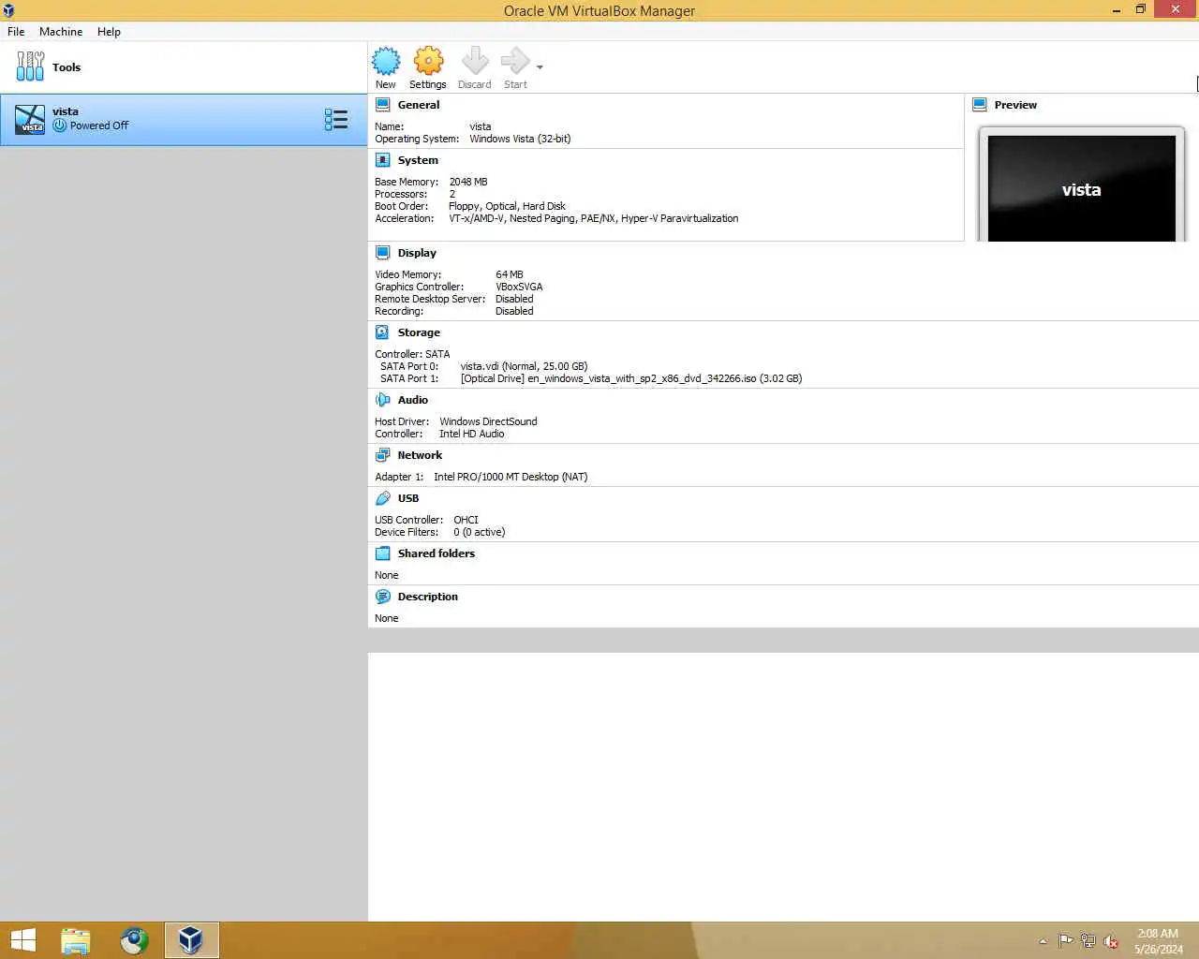
Task: Click the Windows Vista (32-bit) operating system value
Action: pyautogui.click(x=520, y=139)
